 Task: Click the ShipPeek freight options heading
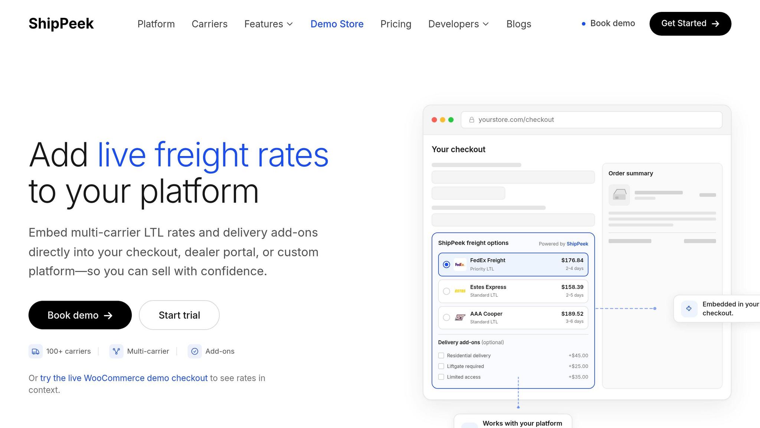click(473, 243)
